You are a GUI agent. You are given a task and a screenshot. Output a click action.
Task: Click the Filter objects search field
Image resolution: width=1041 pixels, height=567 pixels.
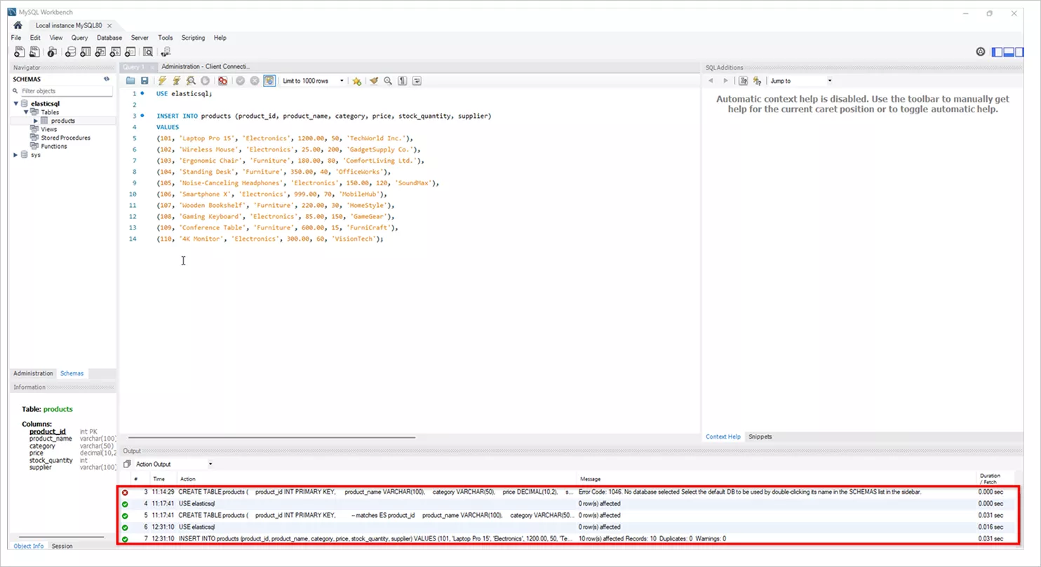[65, 91]
